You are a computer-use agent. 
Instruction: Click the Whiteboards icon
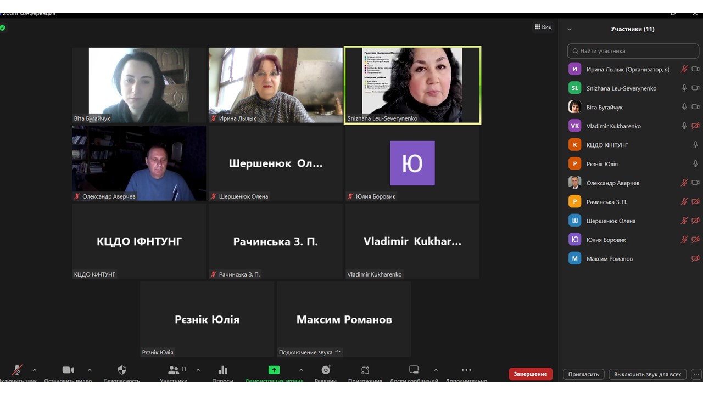[x=414, y=370]
